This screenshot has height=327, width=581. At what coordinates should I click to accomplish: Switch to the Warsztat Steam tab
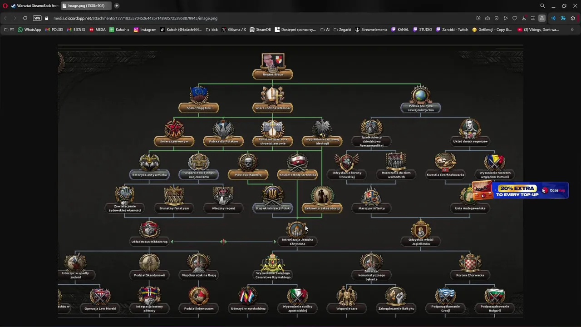34,6
